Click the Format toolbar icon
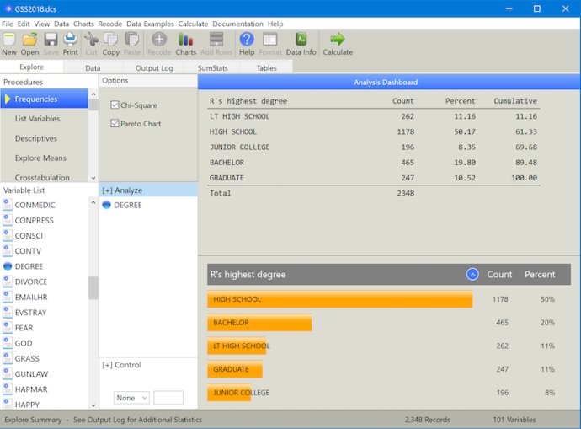The image size is (581, 429). tap(270, 40)
